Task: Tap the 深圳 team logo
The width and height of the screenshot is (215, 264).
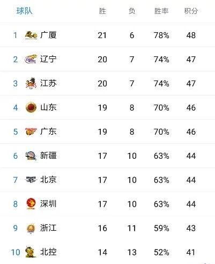Action: click(x=31, y=204)
